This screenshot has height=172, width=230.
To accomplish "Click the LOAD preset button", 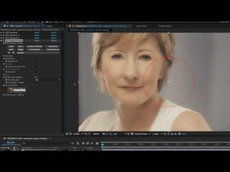I will pyautogui.click(x=11, y=46).
